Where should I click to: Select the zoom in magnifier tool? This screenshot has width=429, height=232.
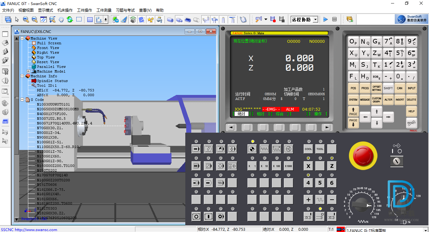pos(26,19)
